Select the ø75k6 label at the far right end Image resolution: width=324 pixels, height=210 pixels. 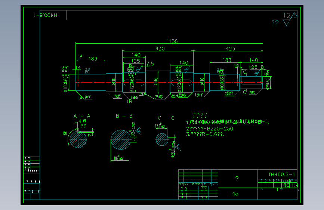268,80
